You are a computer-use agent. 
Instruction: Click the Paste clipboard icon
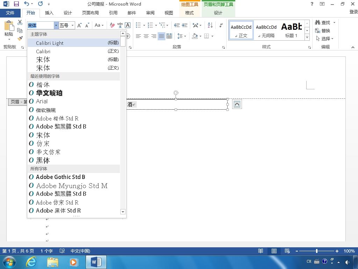[9, 26]
